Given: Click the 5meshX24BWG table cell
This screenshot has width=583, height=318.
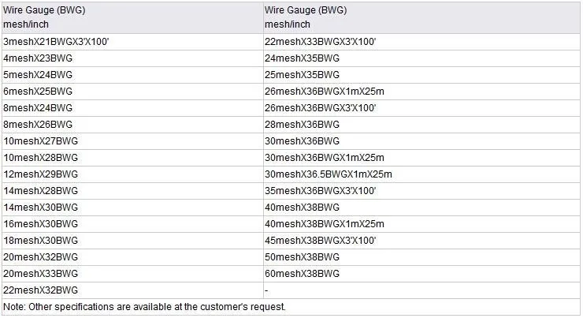Looking at the screenshot, I should [x=132, y=75].
